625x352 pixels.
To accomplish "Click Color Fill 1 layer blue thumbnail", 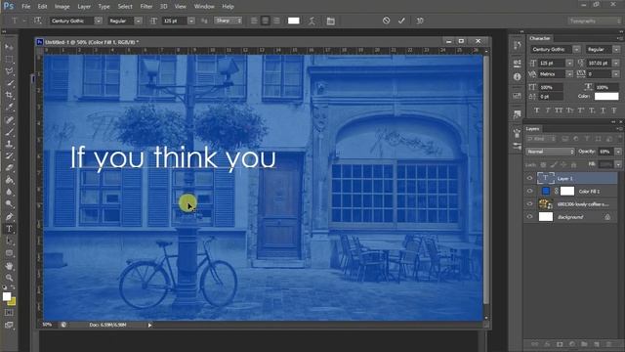I will [546, 192].
